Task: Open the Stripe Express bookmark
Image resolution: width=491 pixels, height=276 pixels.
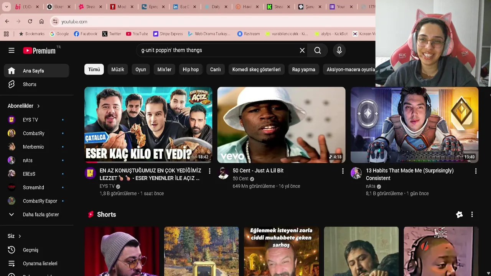Action: point(168,34)
